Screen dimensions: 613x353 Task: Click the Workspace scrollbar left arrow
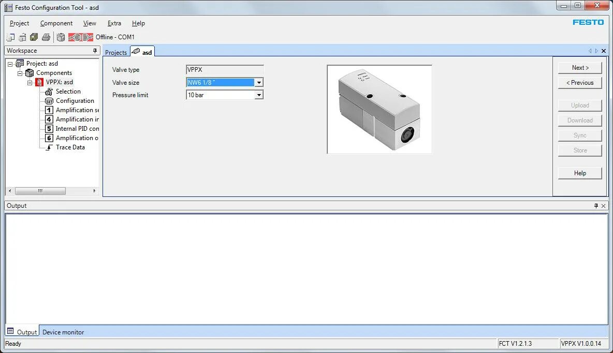(x=10, y=191)
